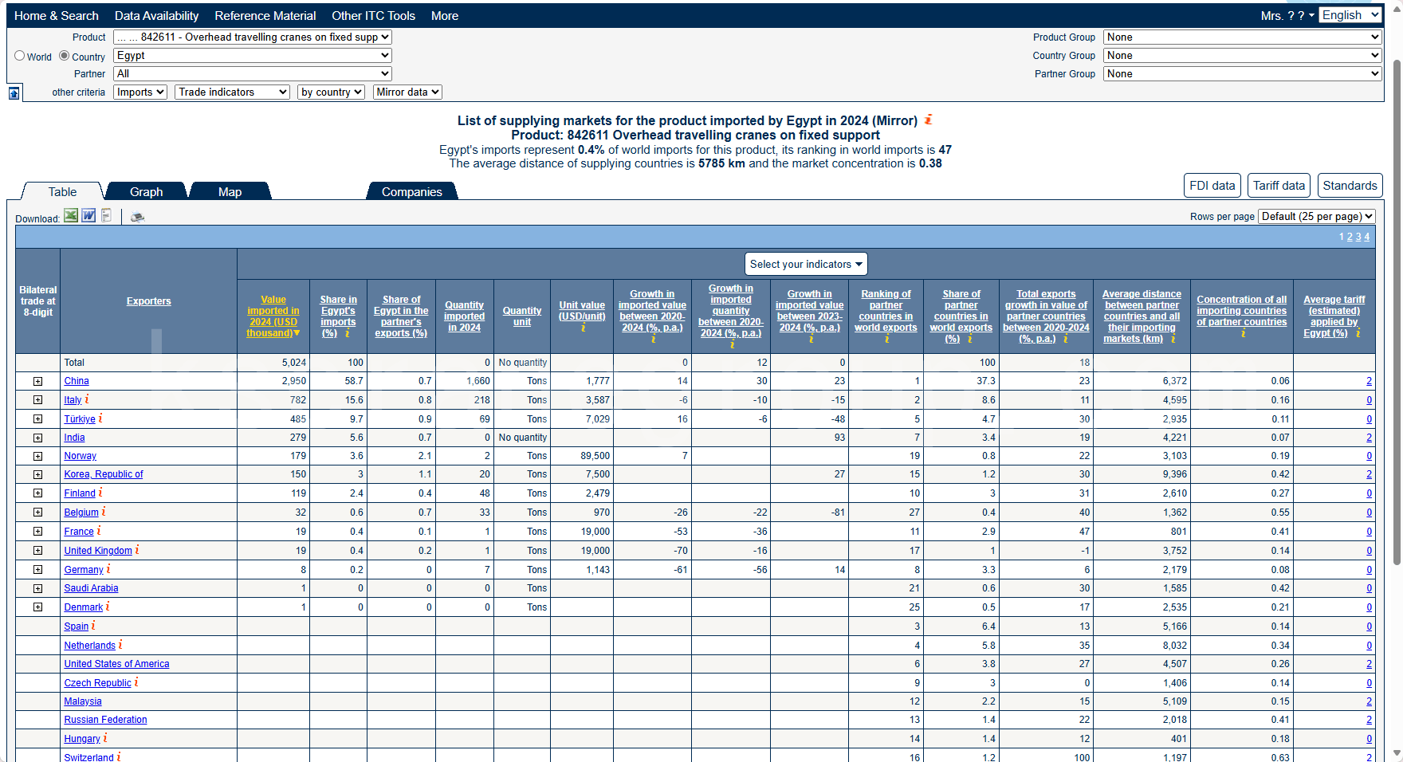Click the Standards button
The height and width of the screenshot is (762, 1403).
coord(1350,186)
